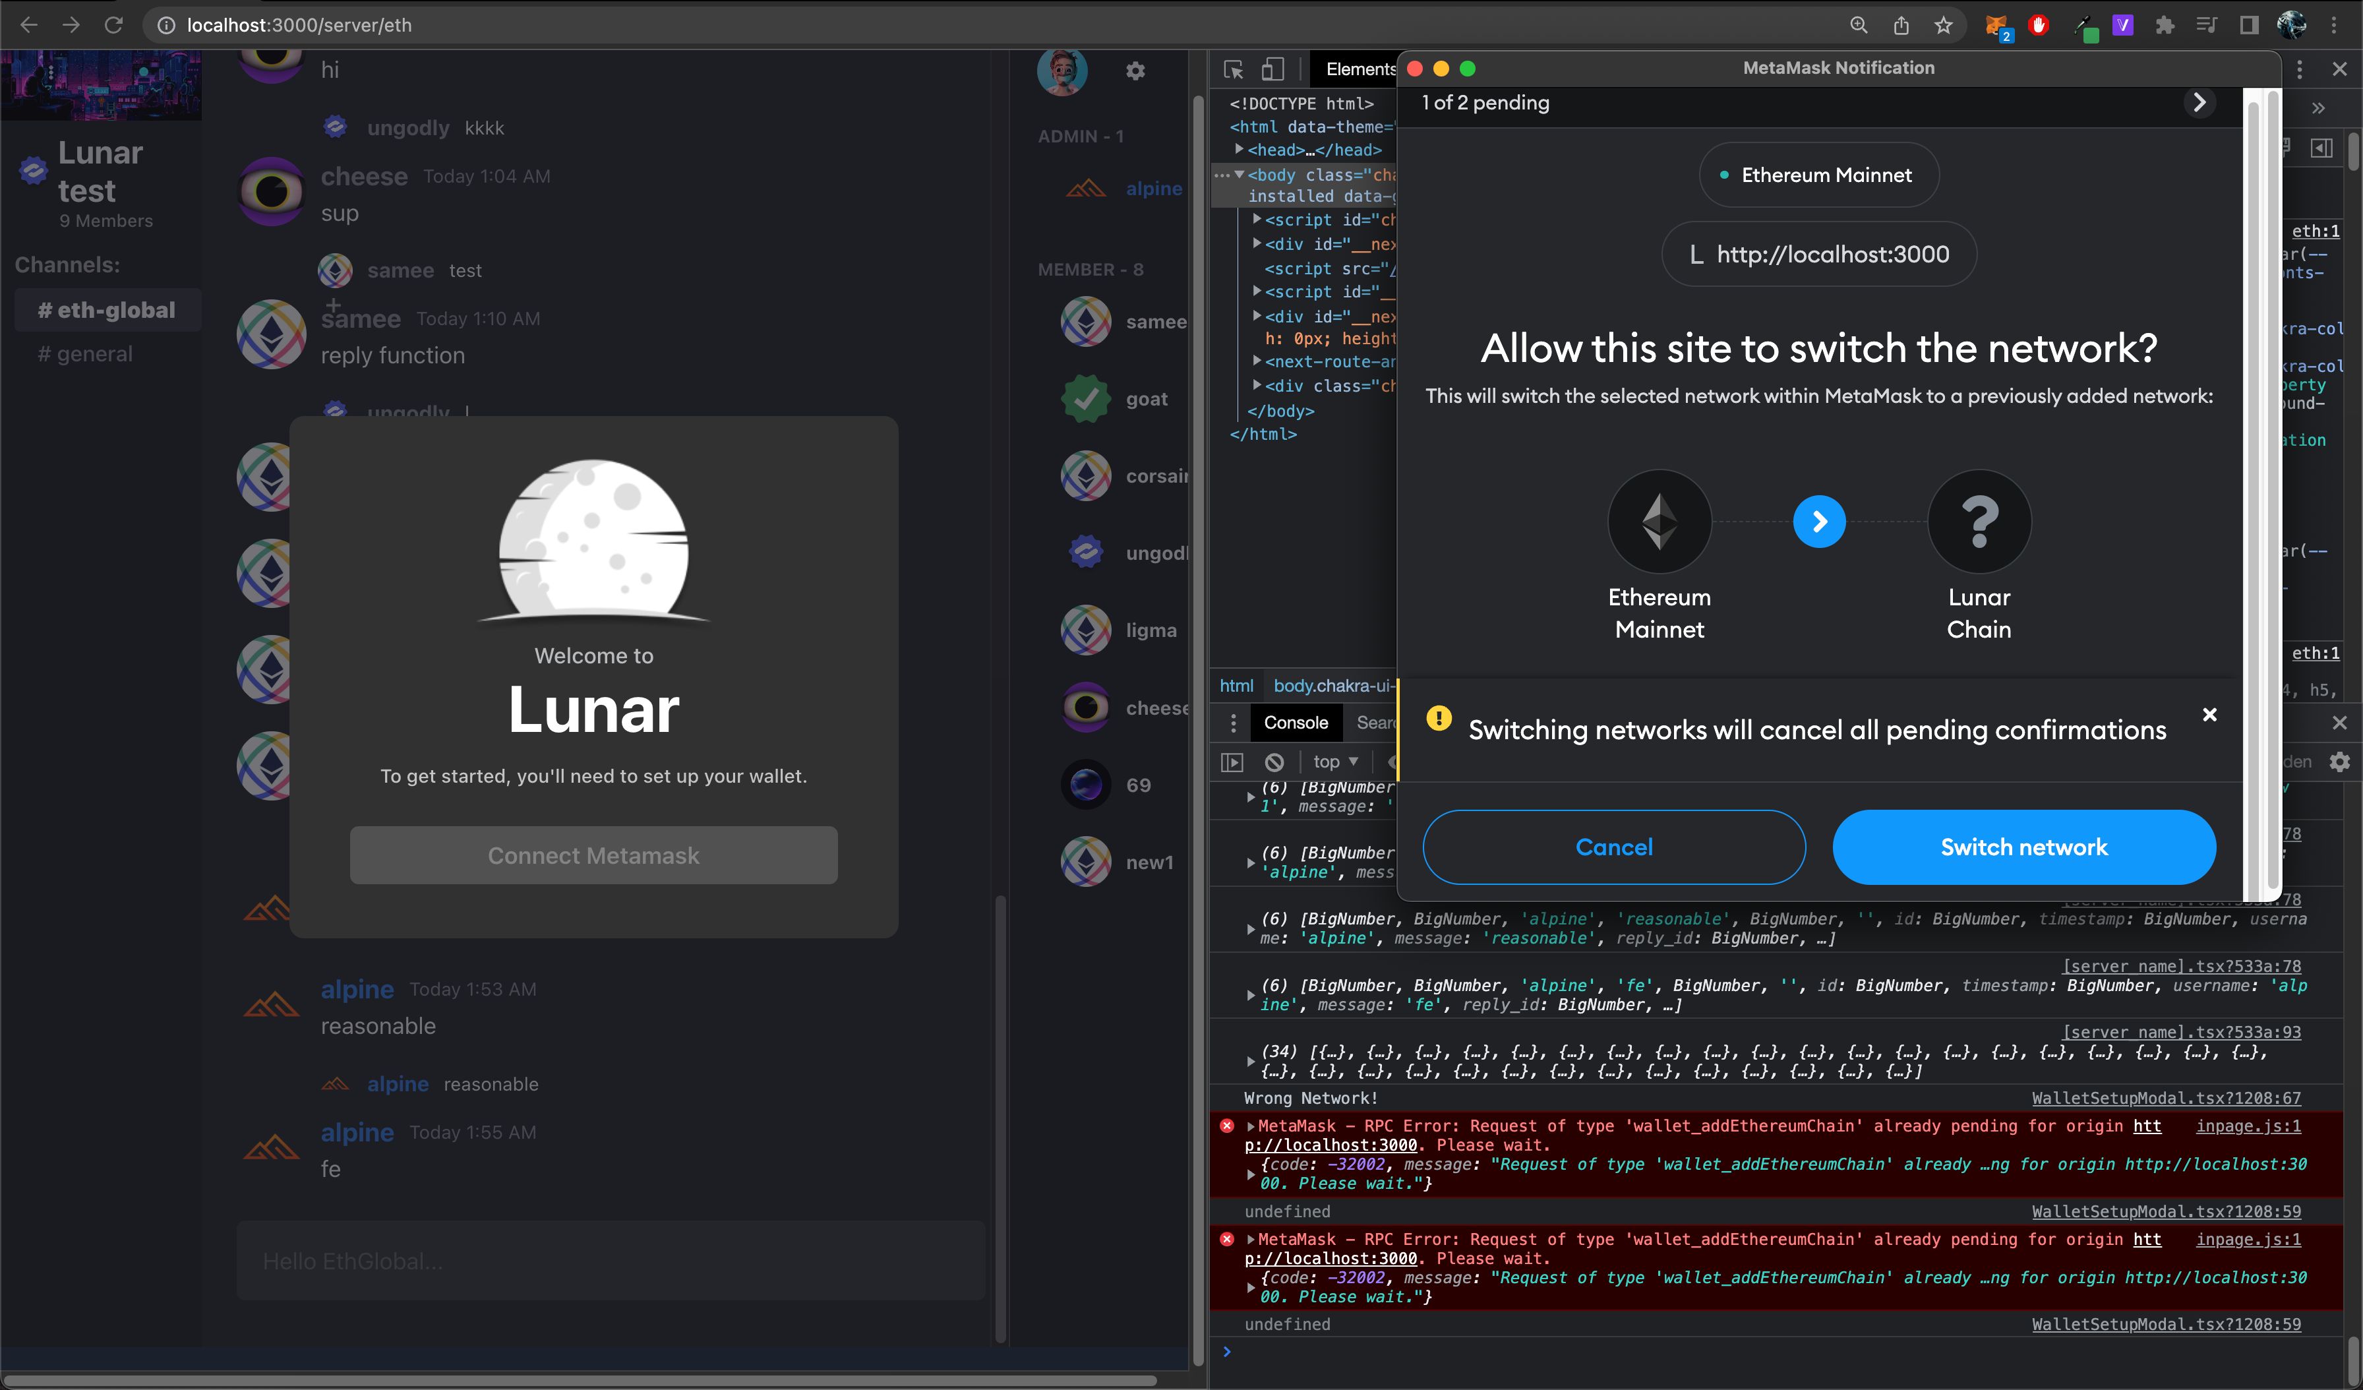Click the Lunar test server banner image
This screenshot has width=2363, height=1390.
point(102,85)
